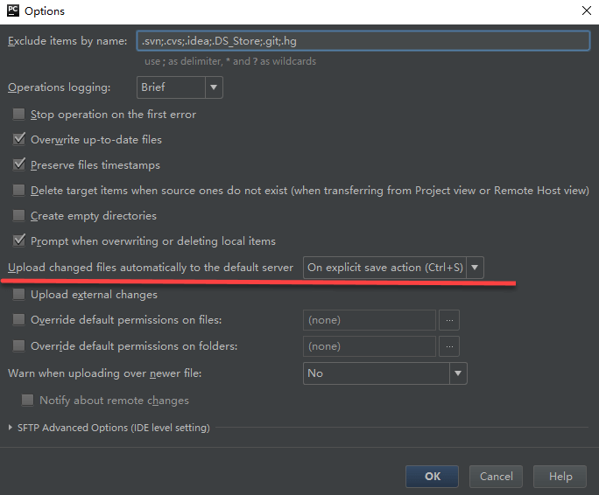Open the Operations logging Brief dropdown
The height and width of the screenshot is (495, 599).
point(180,87)
